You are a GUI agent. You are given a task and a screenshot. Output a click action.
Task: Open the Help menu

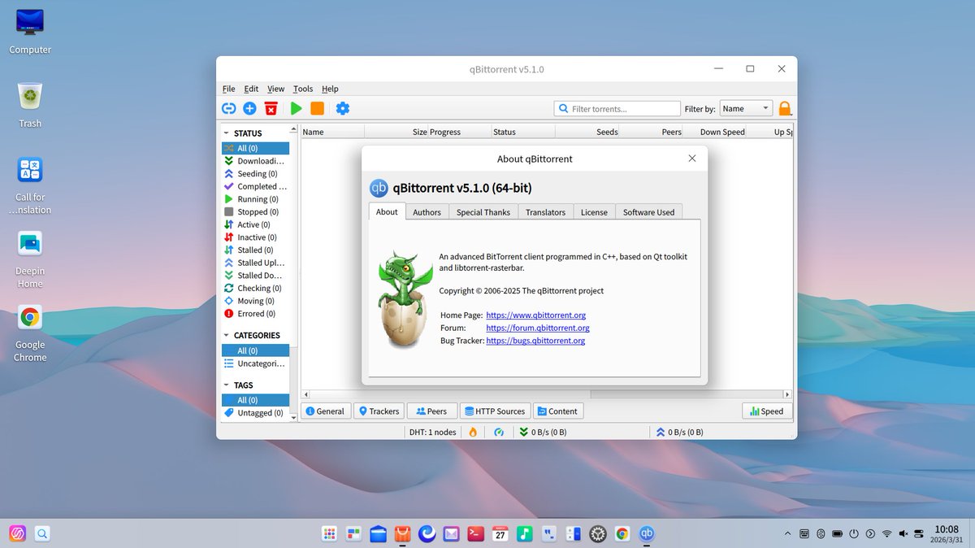[x=330, y=89]
